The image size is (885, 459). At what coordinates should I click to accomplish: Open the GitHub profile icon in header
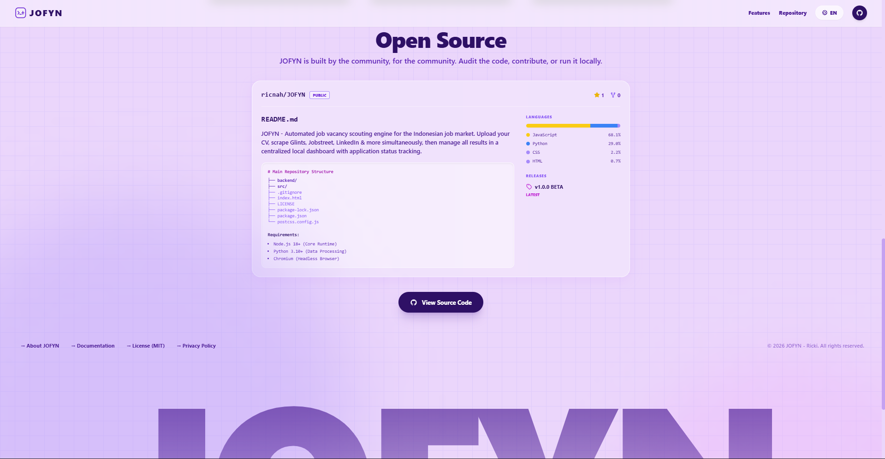(859, 13)
